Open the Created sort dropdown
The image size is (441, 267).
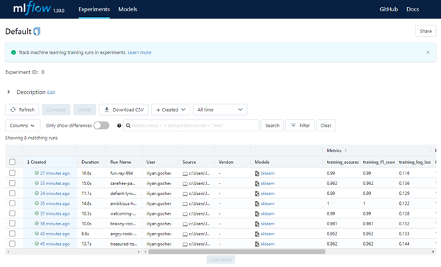pyautogui.click(x=171, y=109)
